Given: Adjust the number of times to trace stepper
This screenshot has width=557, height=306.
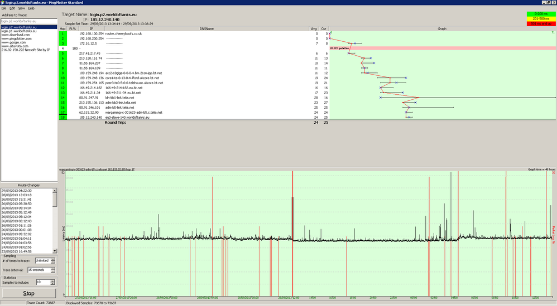Looking at the screenshot, I should coord(53,261).
